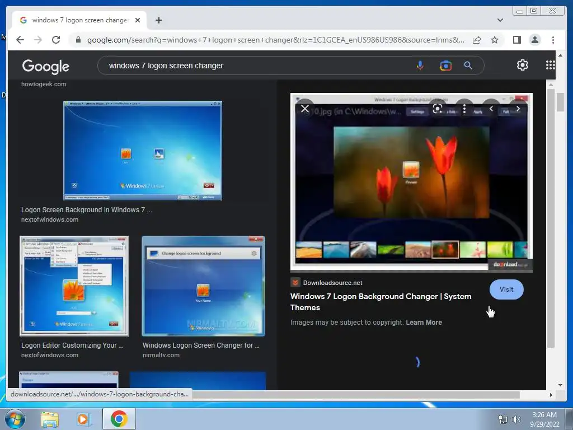This screenshot has width=573, height=430.
Task: Go back to the previous page
Action: pos(20,40)
